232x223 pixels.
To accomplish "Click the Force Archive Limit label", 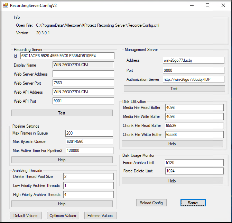I will click(139, 163).
